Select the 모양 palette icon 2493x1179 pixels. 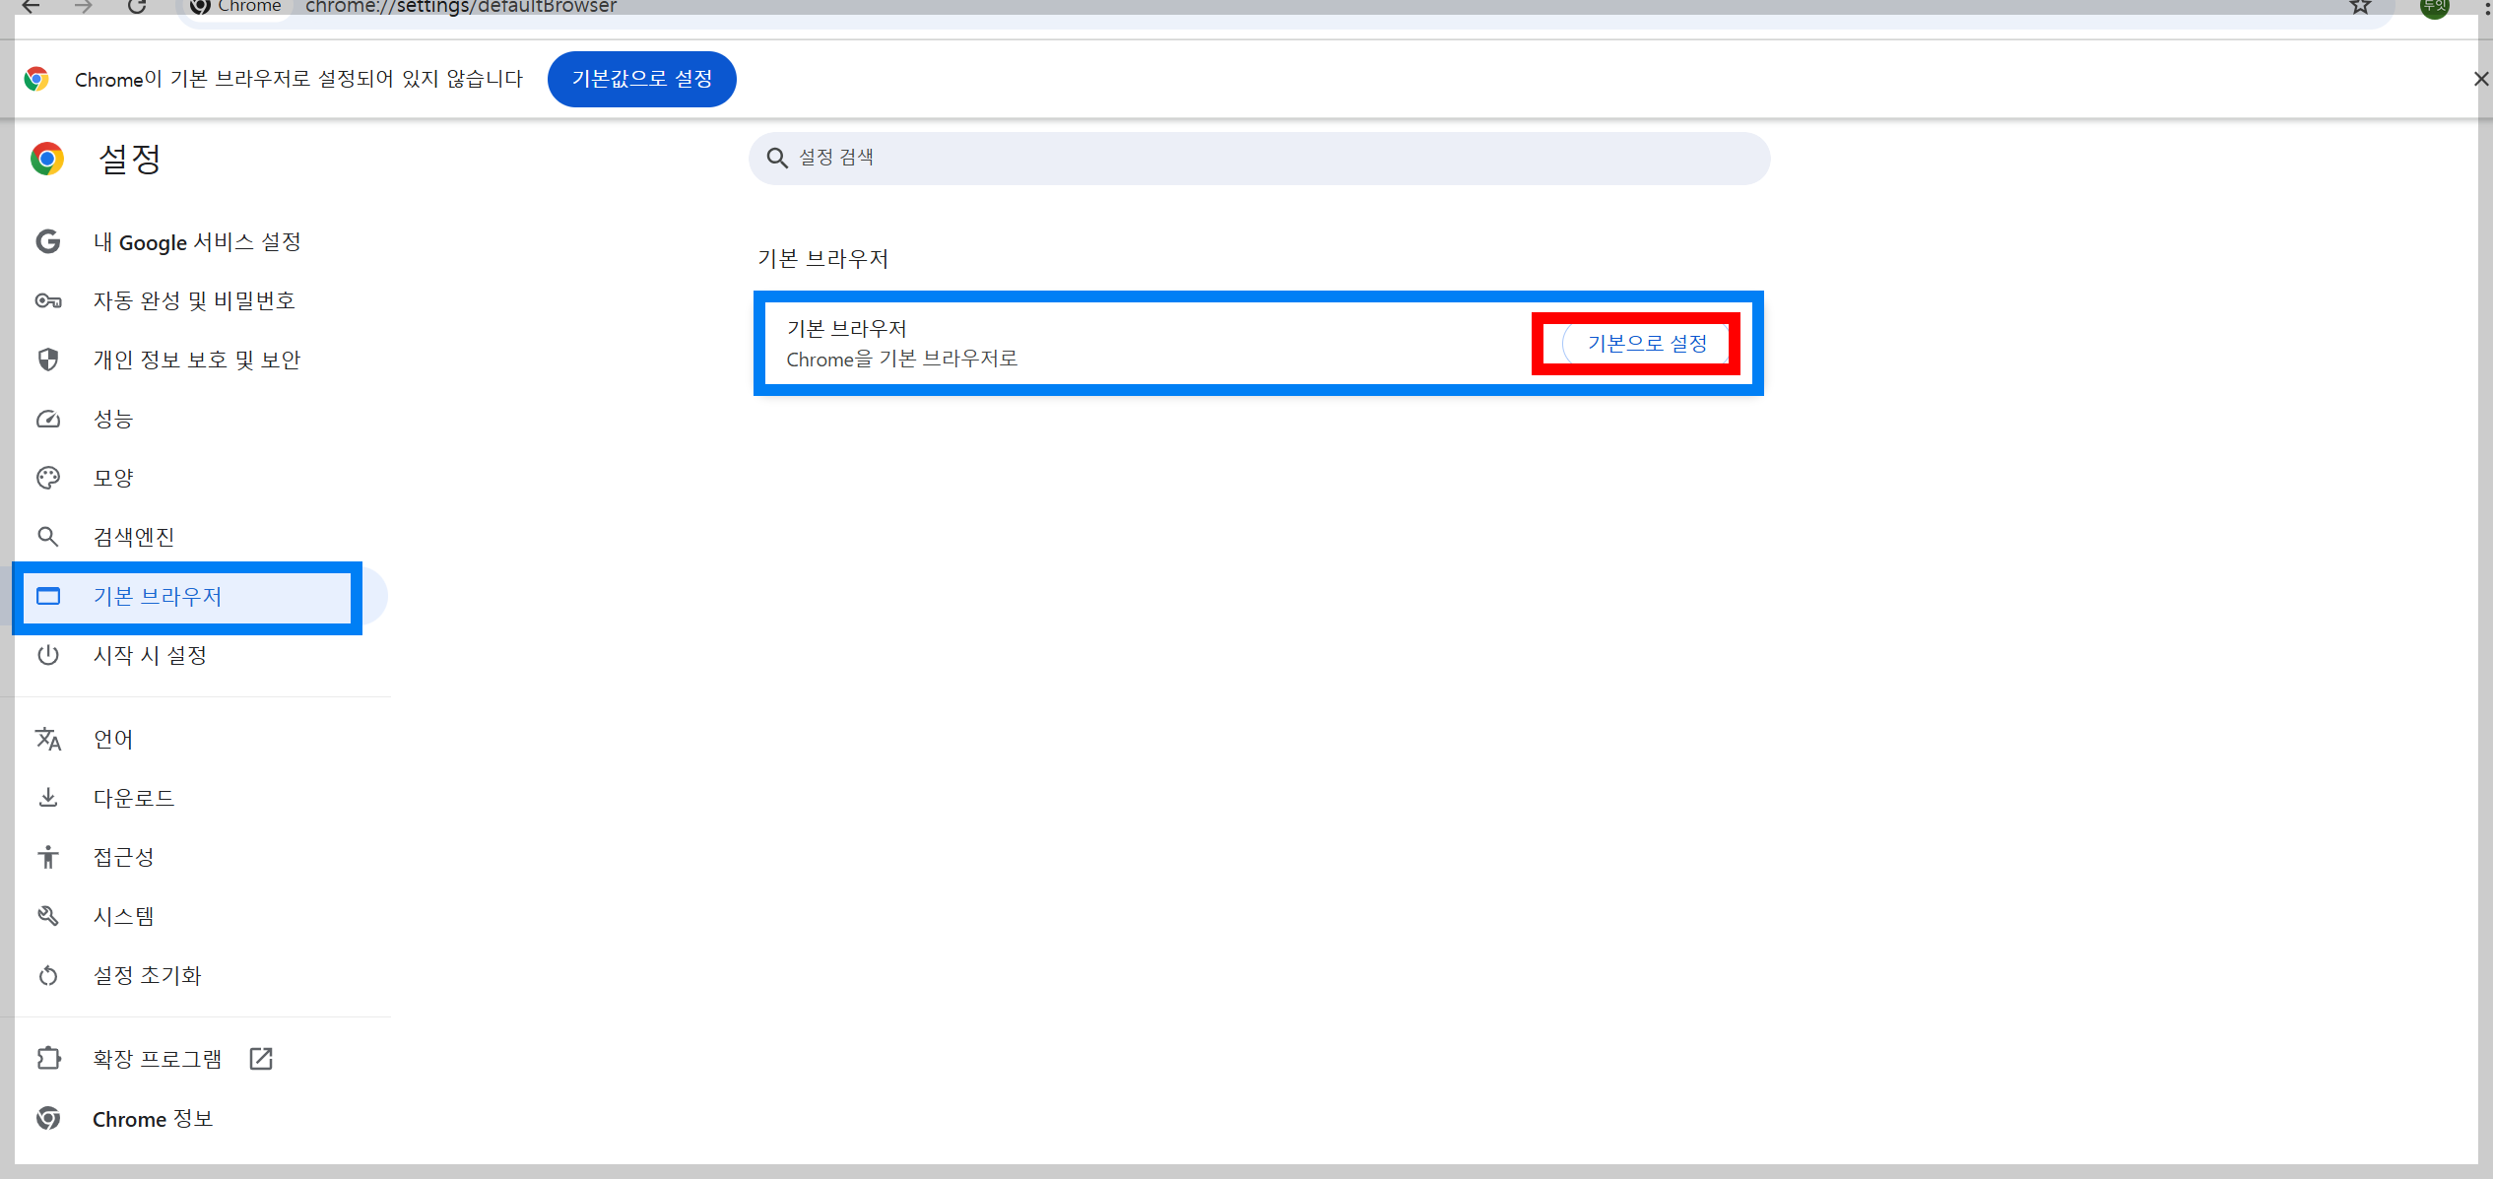coord(48,478)
